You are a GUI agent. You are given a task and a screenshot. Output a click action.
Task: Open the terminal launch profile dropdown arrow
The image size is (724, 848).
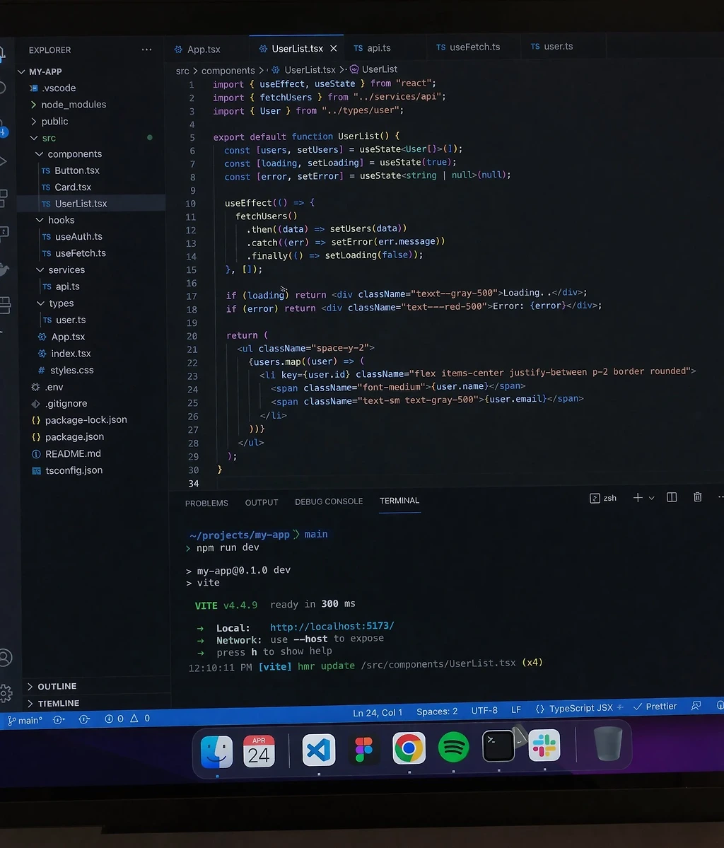(x=651, y=498)
